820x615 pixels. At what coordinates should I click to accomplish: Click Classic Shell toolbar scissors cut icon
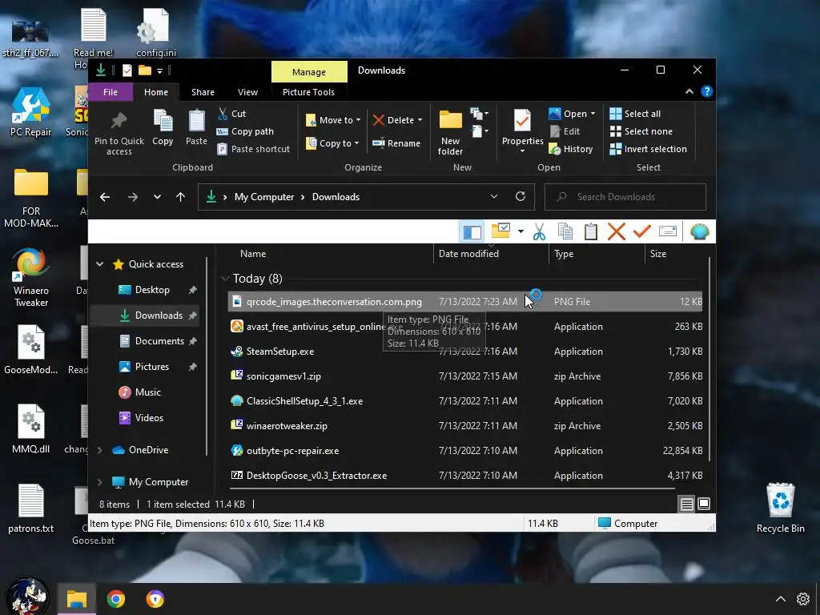(539, 231)
